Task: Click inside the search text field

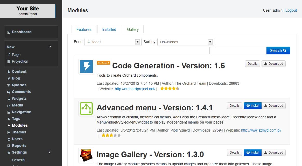Action: click(237, 50)
